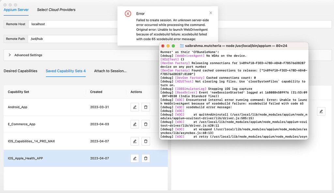Click the pencil icon in the right panel
This screenshot has height=193, width=334.
[321, 111]
